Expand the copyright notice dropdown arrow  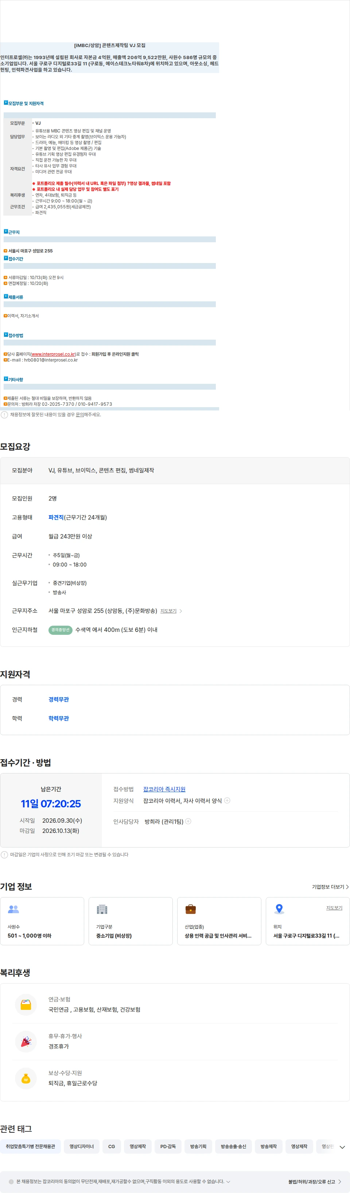pyautogui.click(x=228, y=1181)
